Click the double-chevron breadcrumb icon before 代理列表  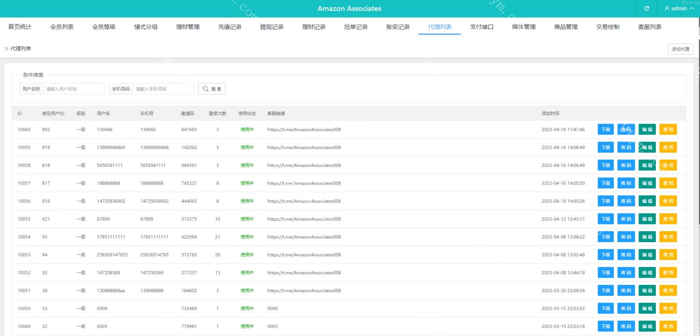pyautogui.click(x=6, y=49)
